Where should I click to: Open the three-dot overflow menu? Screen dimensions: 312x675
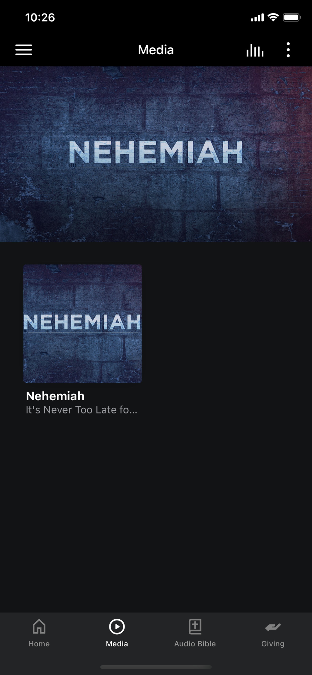click(288, 50)
